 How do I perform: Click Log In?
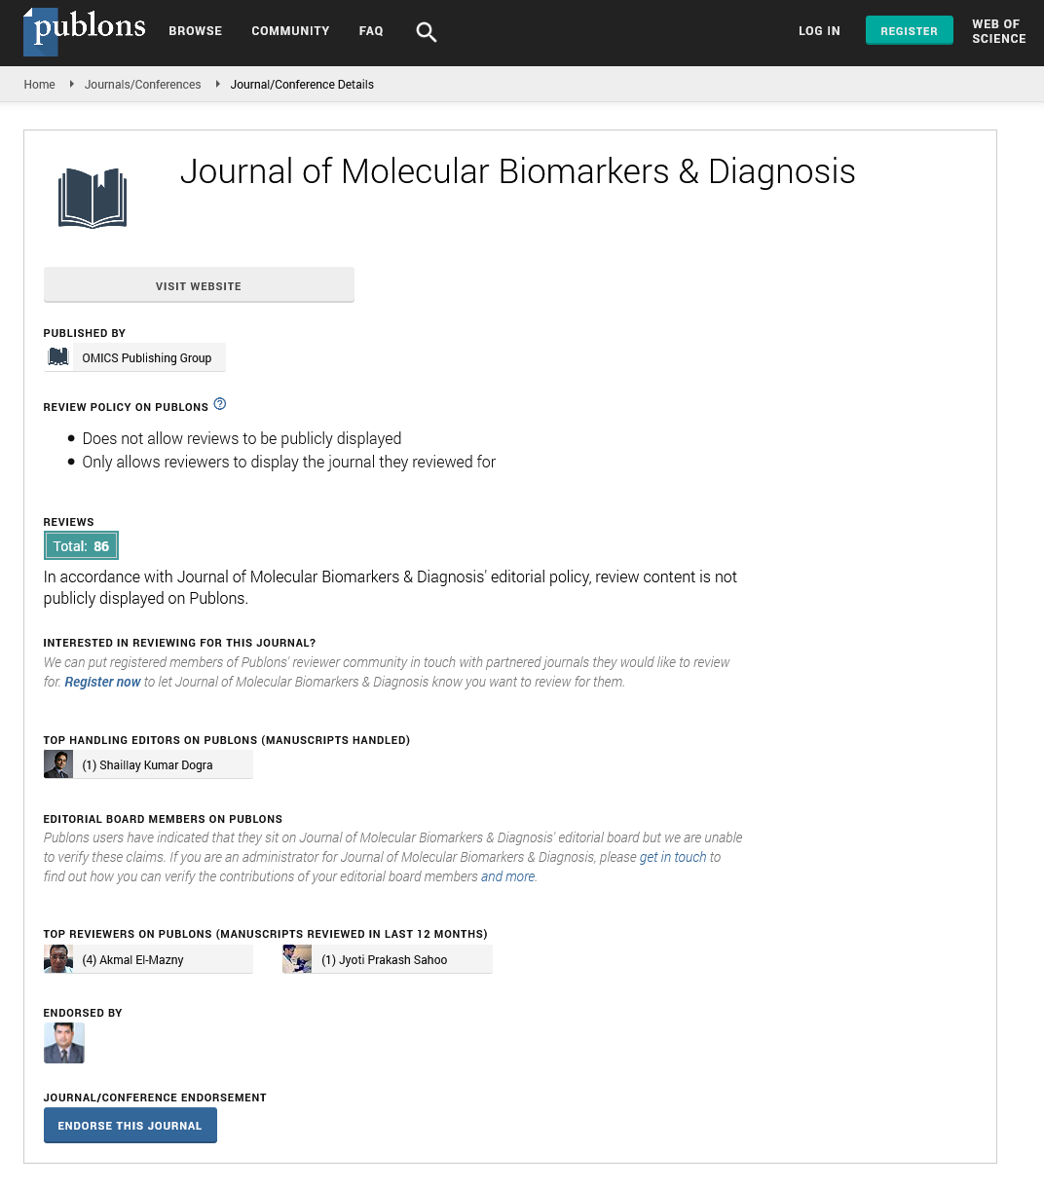pos(819,31)
